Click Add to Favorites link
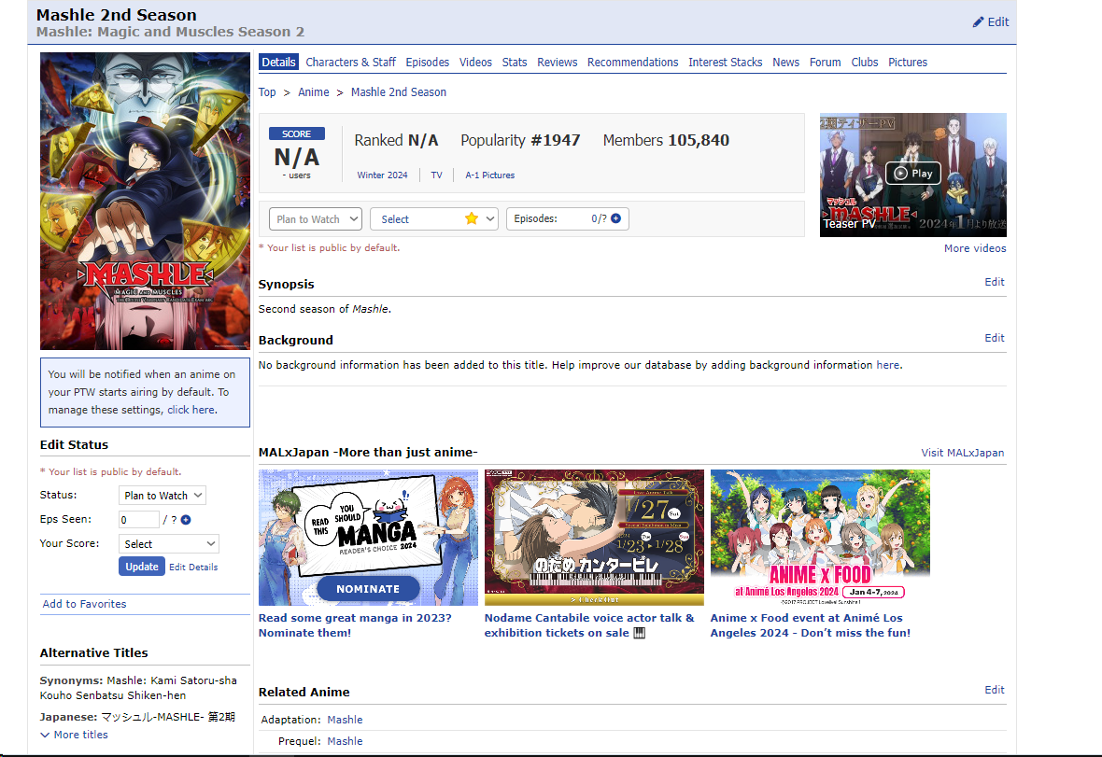The height and width of the screenshot is (757, 1102). coord(84,604)
